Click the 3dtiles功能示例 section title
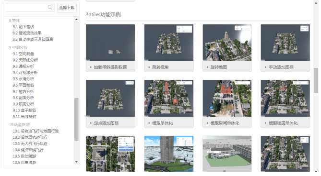The image size is (321, 176). point(103,14)
